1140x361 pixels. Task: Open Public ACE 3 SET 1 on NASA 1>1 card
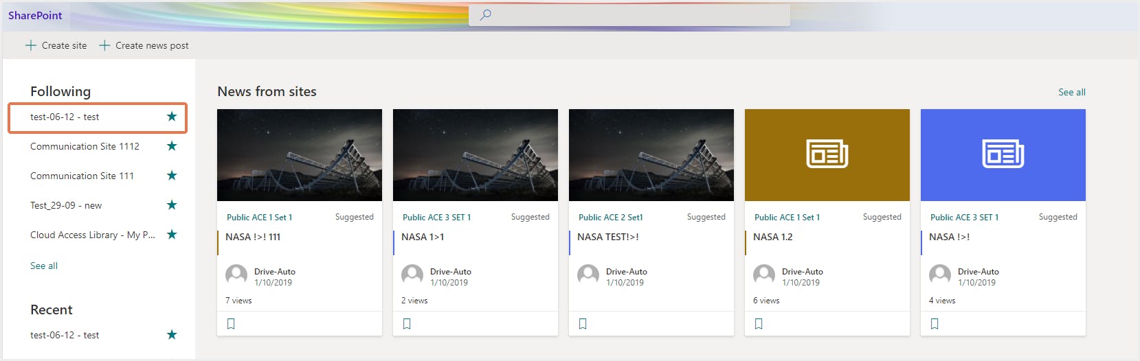tap(436, 217)
